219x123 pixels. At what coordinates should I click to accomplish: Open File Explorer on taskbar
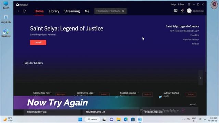[x=119, y=119]
